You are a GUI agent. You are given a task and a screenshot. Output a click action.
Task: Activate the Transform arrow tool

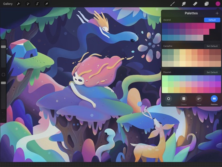pos(47,4)
